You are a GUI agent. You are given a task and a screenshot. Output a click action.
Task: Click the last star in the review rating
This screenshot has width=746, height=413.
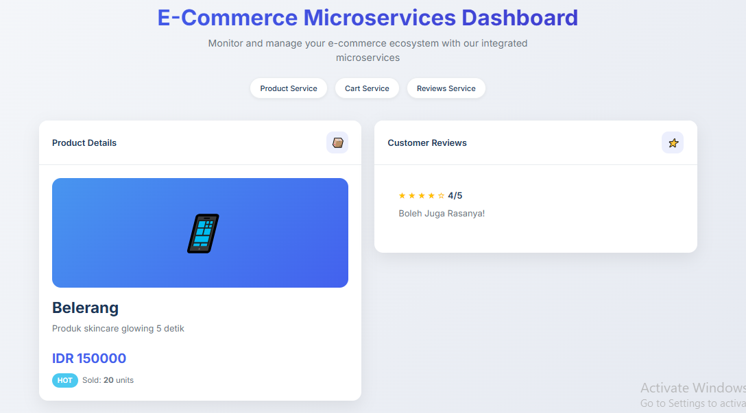[x=441, y=196]
